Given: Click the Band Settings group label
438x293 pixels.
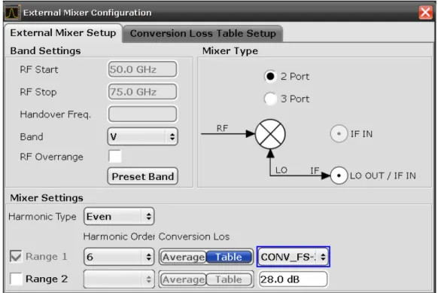Looking at the screenshot, I should point(45,51).
